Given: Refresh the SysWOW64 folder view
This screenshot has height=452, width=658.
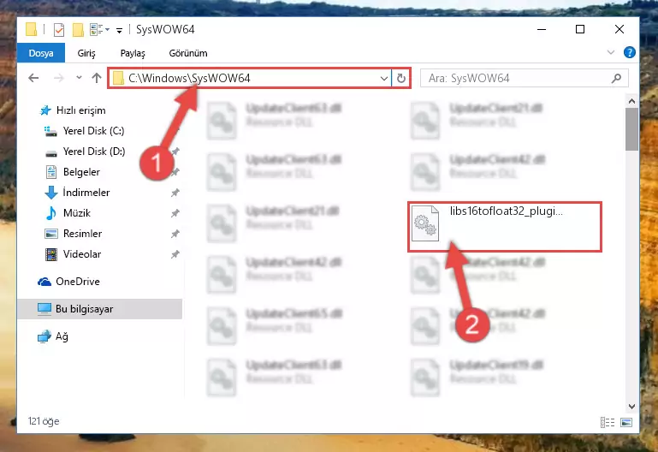Looking at the screenshot, I should click(x=400, y=79).
